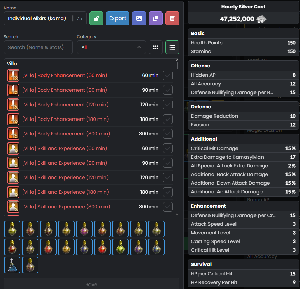Viewport: 300px width, 289px height.
Task: Click the build Name text field
Action: pos(38,18)
